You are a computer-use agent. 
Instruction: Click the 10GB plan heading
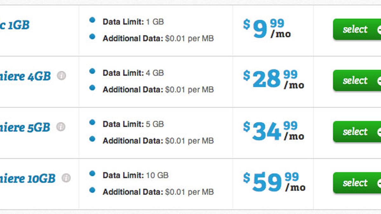(x=28, y=178)
